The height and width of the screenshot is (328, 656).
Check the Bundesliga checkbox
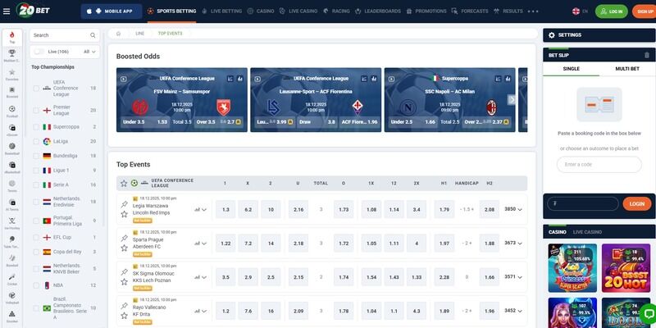[36, 156]
